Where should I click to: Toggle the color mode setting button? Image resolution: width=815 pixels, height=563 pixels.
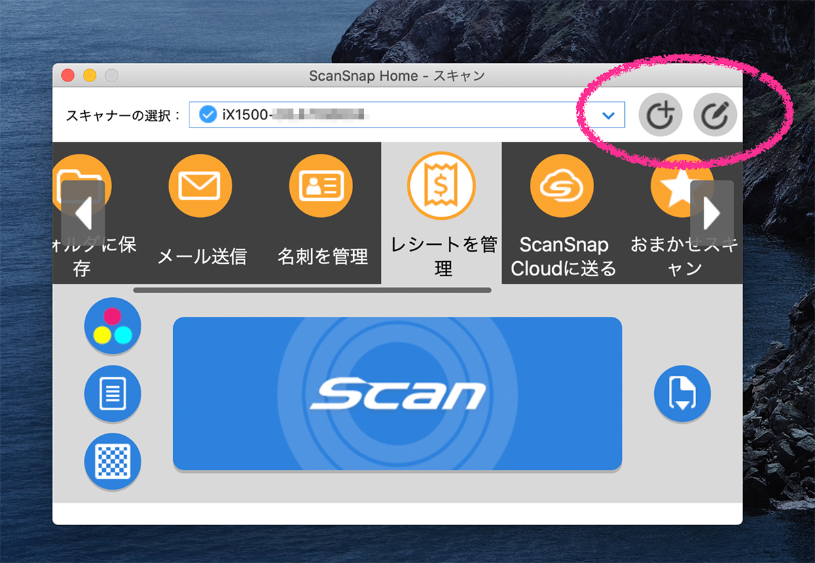point(113,326)
